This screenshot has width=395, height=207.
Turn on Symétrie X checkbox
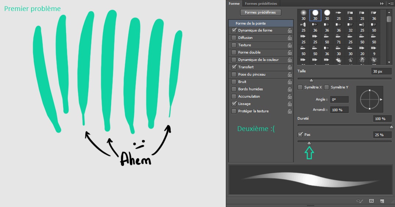point(300,87)
